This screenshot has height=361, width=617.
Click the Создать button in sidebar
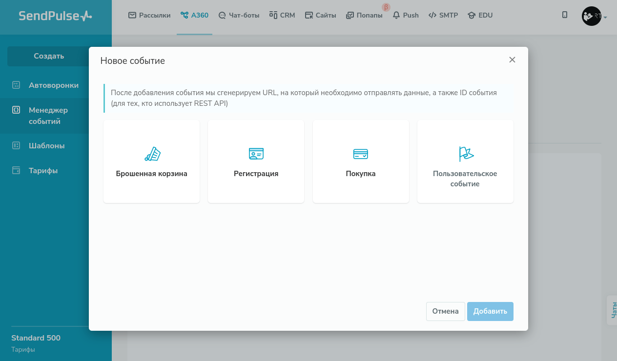tap(49, 56)
